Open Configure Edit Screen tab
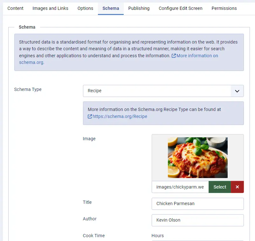255x241 pixels. 180,8
